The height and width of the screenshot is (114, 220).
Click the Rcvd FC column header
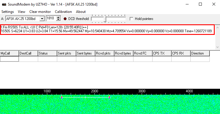coord(143,53)
